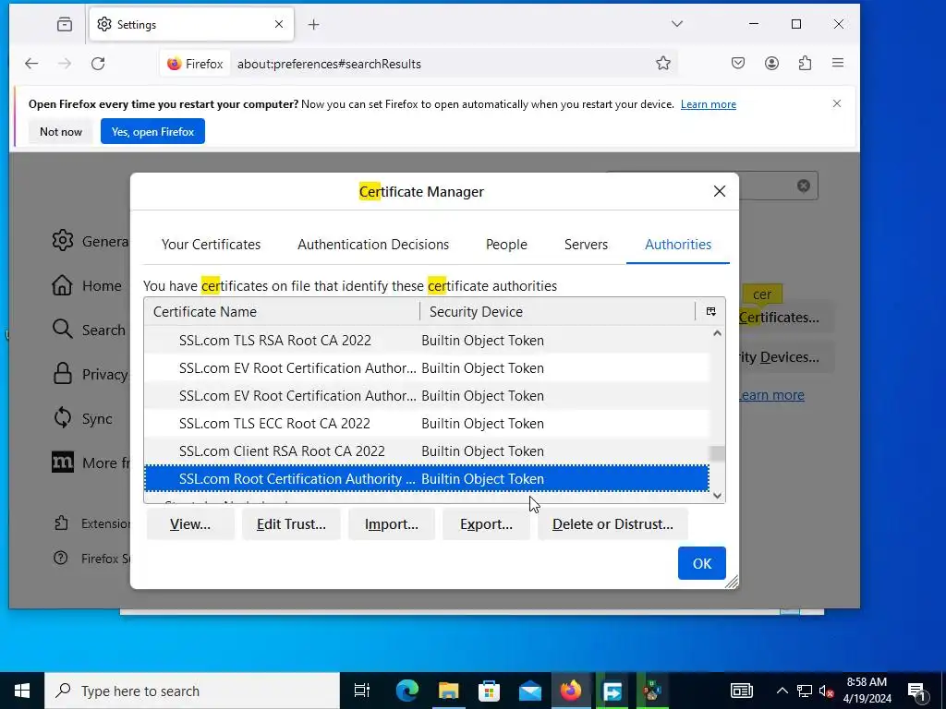Open Privacy settings lock icon

tap(63, 374)
